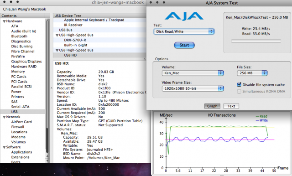Click the pane split handle below USB tree
The image size is (292, 176).
(x=145, y=59)
